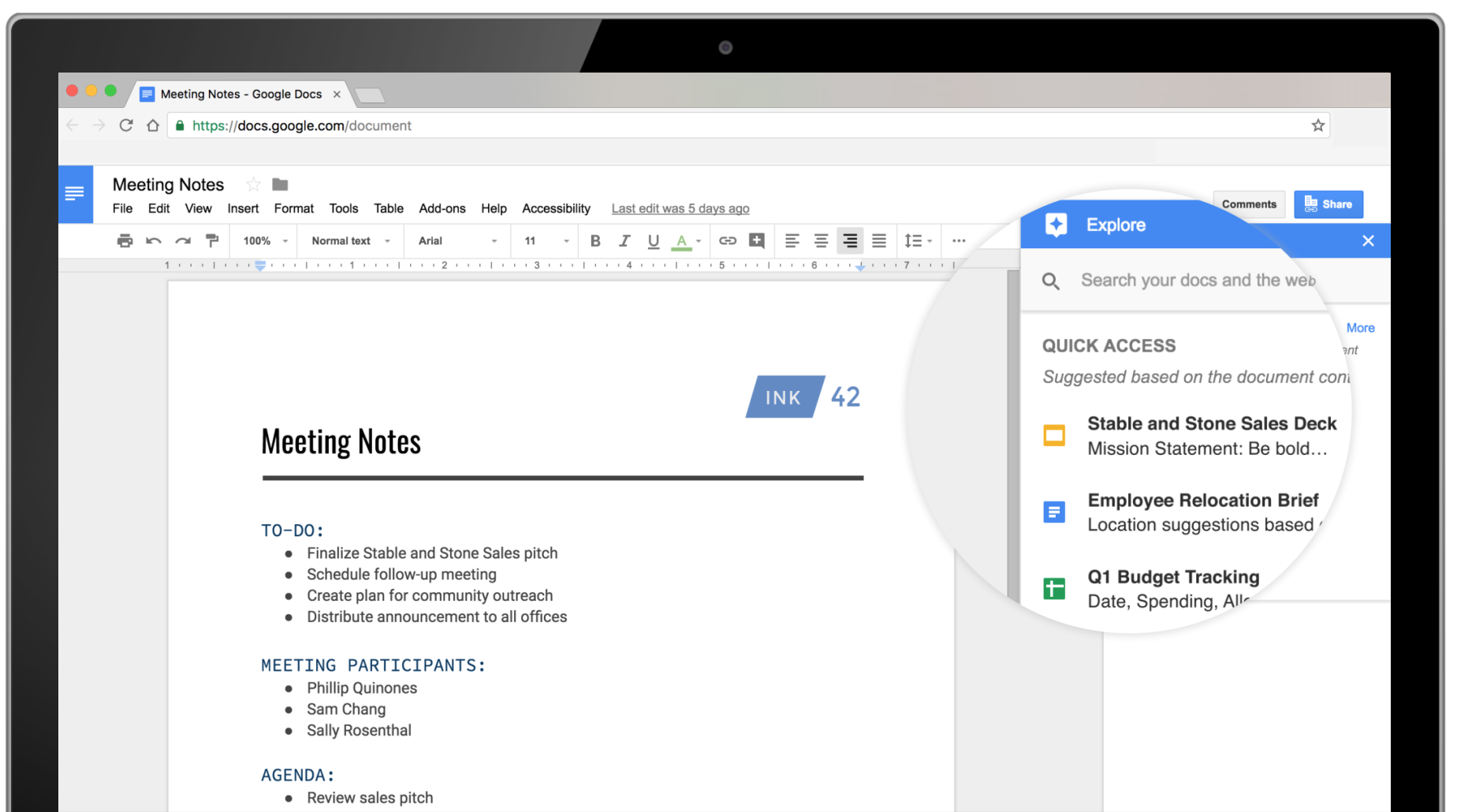Click the Explore search magnifier icon

pyautogui.click(x=1051, y=281)
